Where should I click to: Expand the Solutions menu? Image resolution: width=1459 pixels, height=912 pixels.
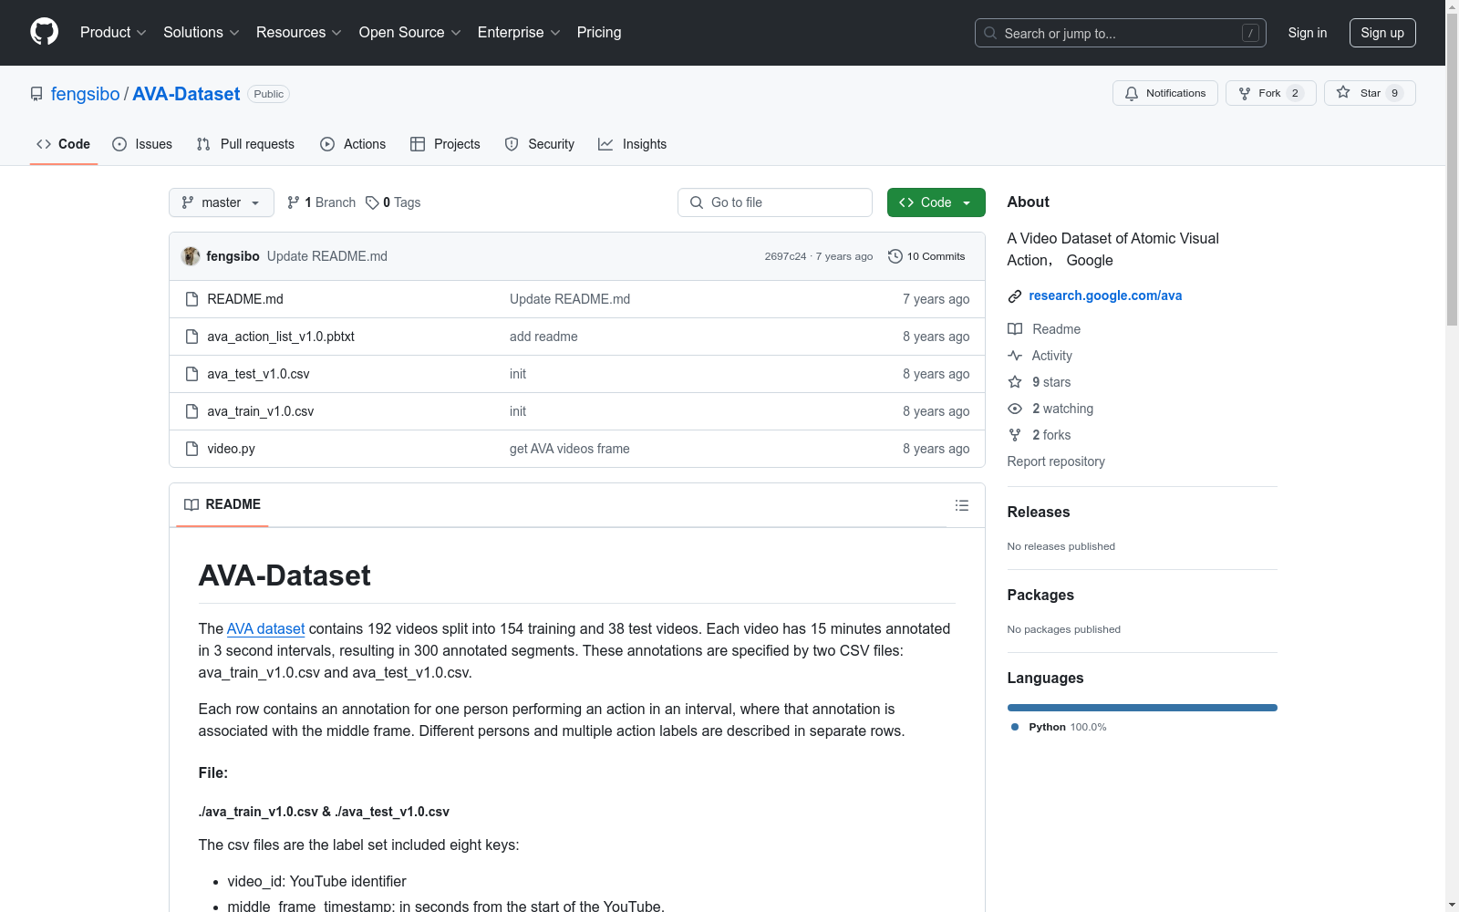tap(201, 32)
